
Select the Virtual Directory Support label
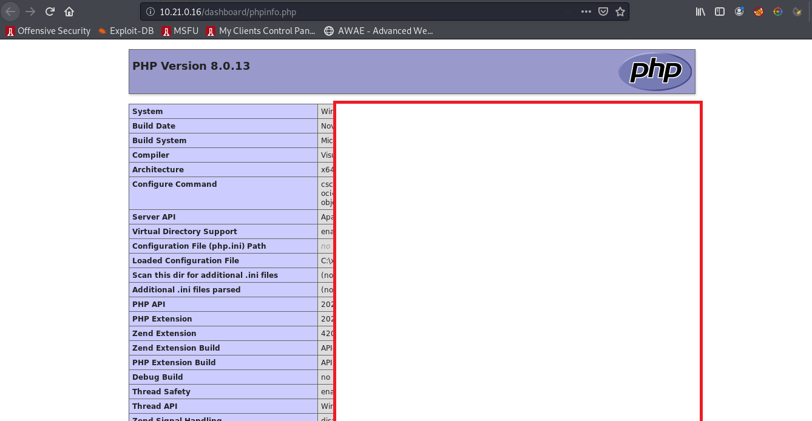click(x=184, y=232)
